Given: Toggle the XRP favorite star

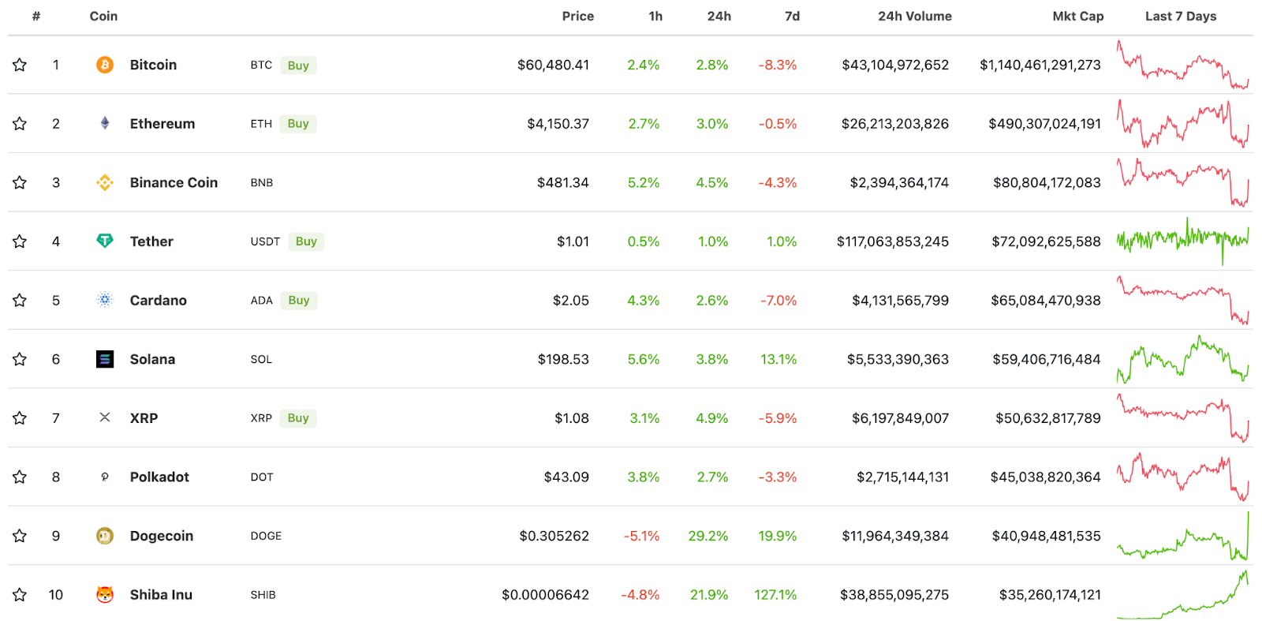Looking at the screenshot, I should (x=20, y=417).
